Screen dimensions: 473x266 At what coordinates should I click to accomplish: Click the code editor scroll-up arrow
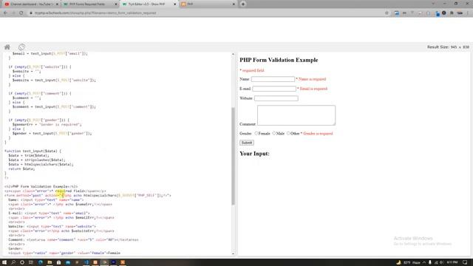pos(233,54)
